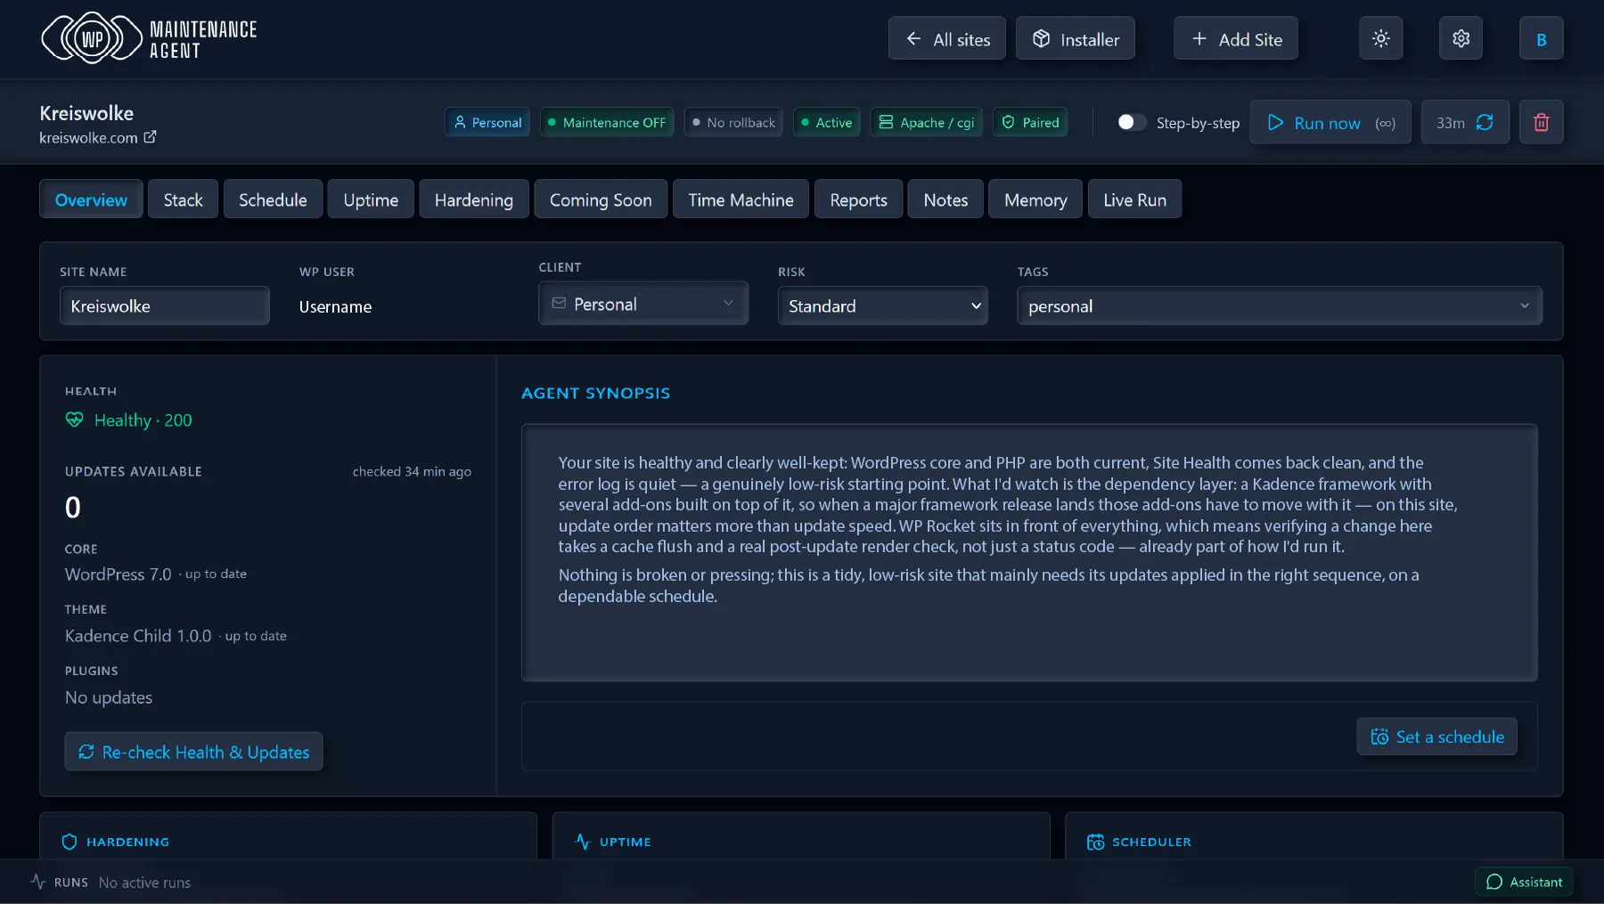Go to the Hardening tab
Screen dimensions: 1604x904
click(474, 200)
